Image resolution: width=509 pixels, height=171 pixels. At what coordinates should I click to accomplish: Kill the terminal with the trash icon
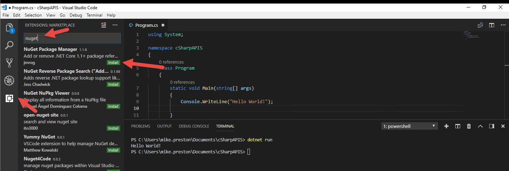469,126
